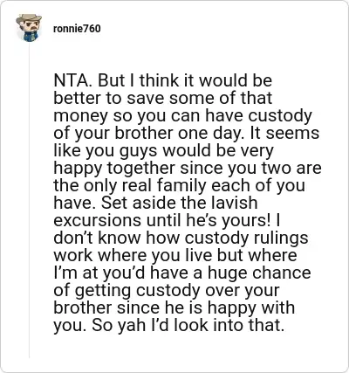Image resolution: width=349 pixels, height=373 pixels.
Task: Click the line "work where you live but where"
Action: click(175, 255)
